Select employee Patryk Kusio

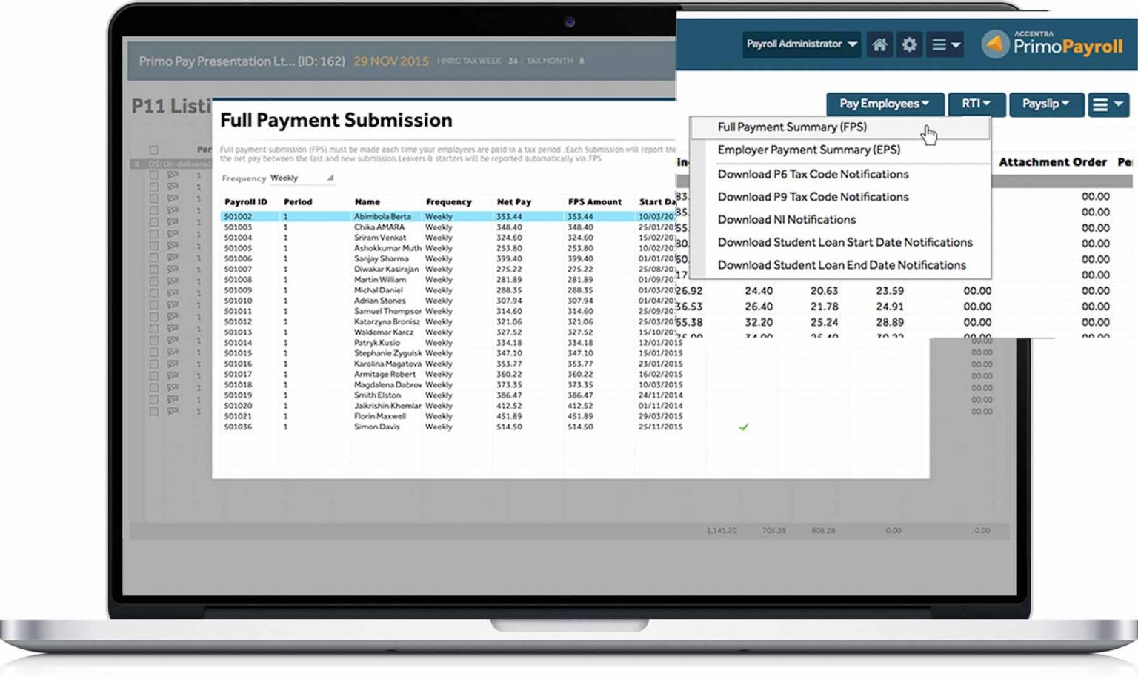(376, 343)
